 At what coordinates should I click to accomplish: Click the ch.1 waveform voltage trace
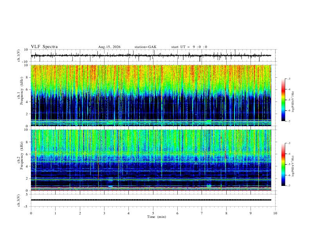(151, 55)
